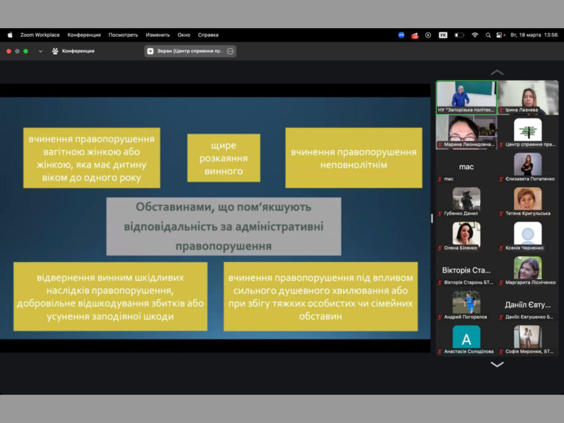Switch the УК keyboard input language
564x423 pixels.
[x=443, y=35]
